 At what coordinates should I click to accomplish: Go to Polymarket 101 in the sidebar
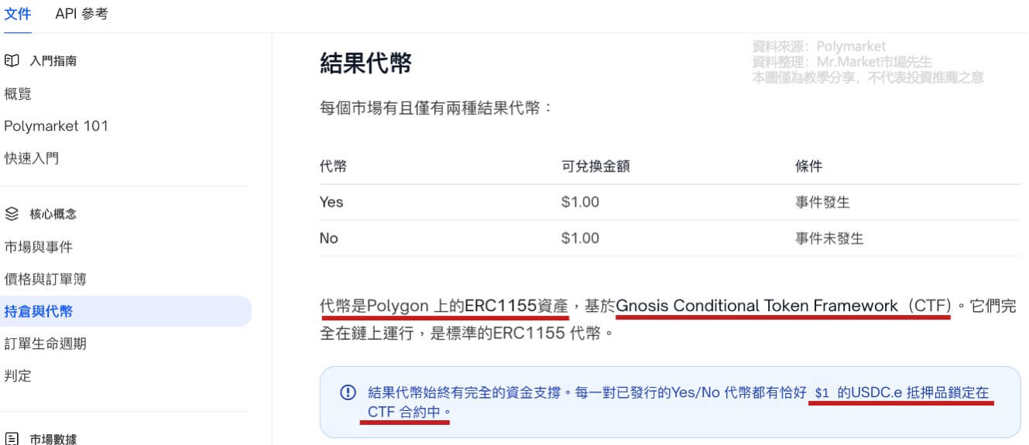(56, 126)
